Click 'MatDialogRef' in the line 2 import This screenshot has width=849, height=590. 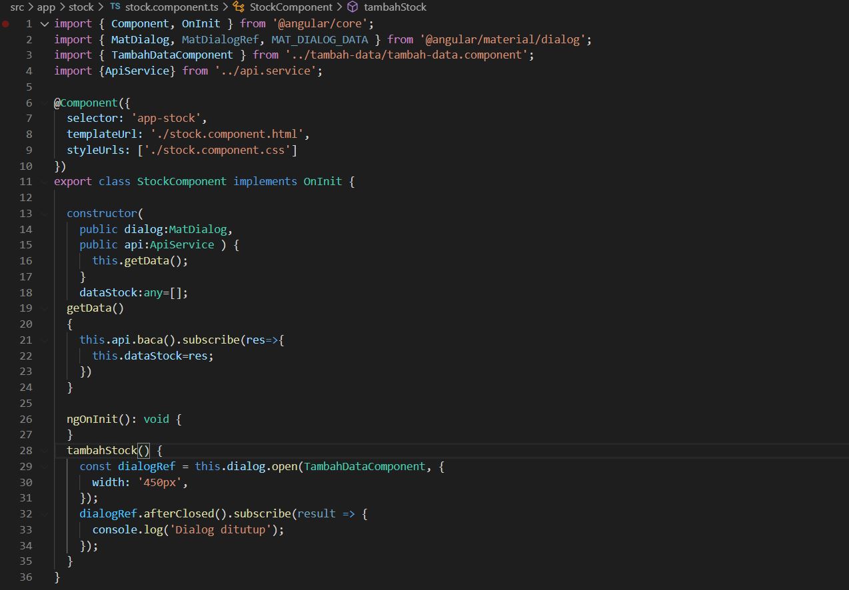click(x=220, y=39)
